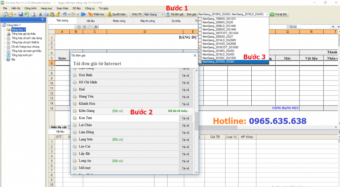Click the Save floppy disk icon
Image resolution: width=340 pixels, height=187 pixels.
(21, 14)
